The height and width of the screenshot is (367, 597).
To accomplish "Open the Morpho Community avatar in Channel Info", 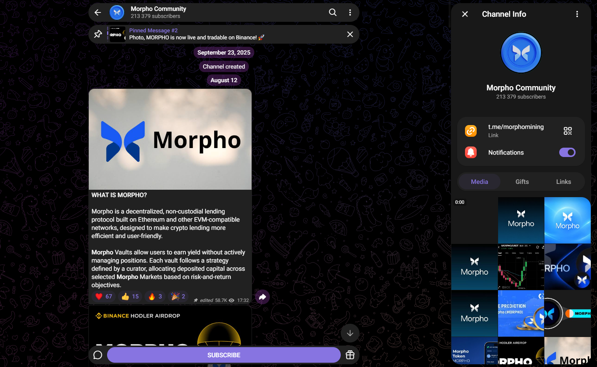I will point(521,53).
